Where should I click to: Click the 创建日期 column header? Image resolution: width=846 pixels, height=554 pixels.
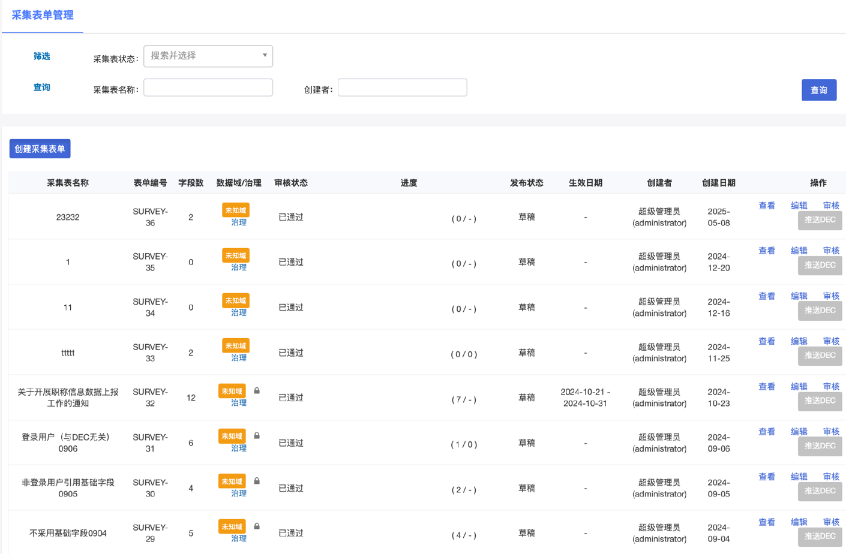[719, 183]
